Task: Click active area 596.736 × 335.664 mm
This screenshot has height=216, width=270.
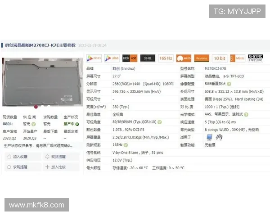Action: [x=136, y=91]
